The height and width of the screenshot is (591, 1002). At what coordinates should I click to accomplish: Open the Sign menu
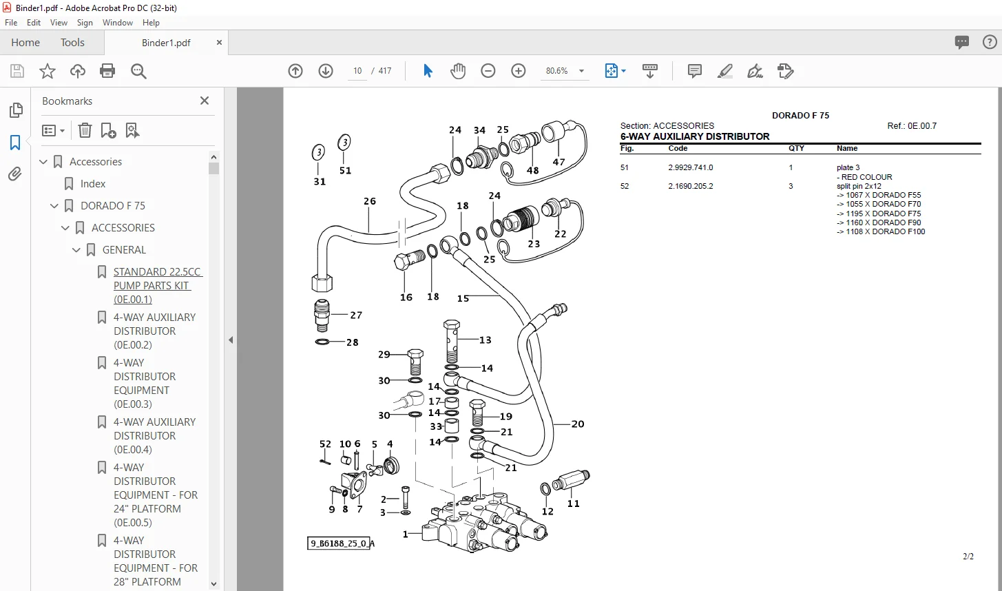(x=85, y=23)
